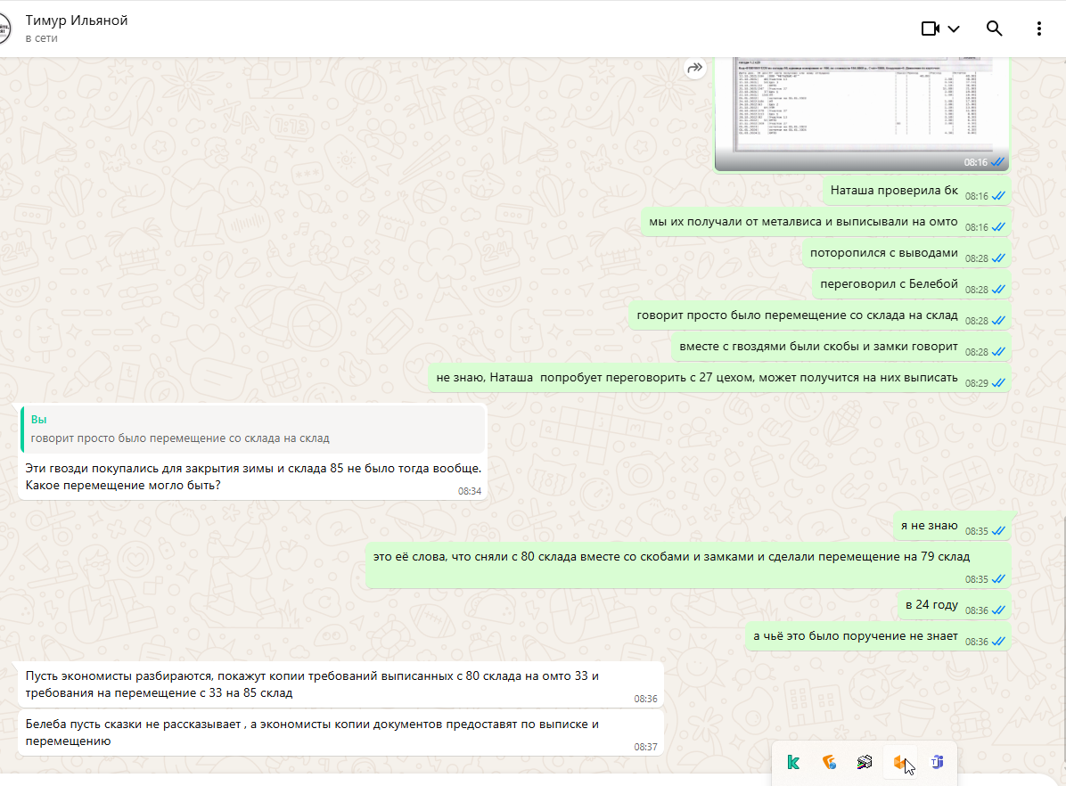Select message 'Пусть экономисты разбираются'
1066x786 pixels.
tap(340, 684)
